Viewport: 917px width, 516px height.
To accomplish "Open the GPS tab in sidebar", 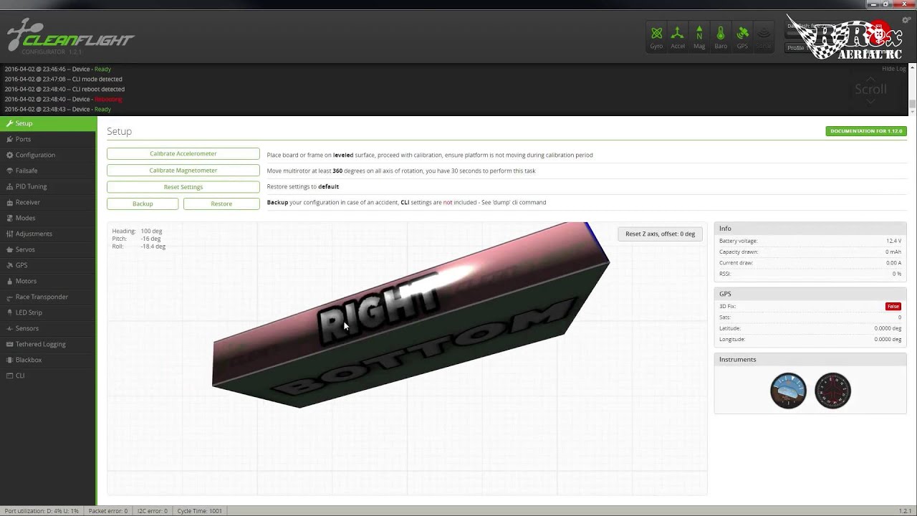I will pos(47,265).
